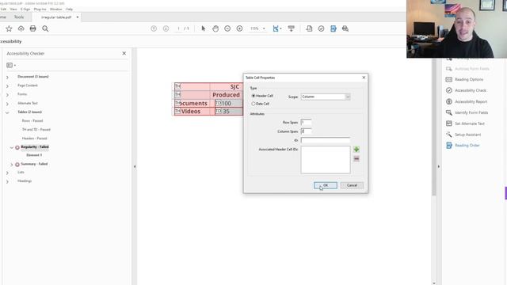This screenshot has width=507, height=285.
Task: Click the table cell containing 100
Action: tap(229, 103)
